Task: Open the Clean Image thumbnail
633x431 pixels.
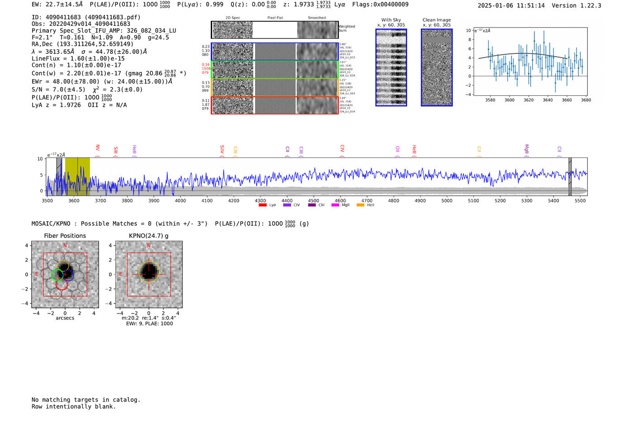Action: (x=436, y=67)
